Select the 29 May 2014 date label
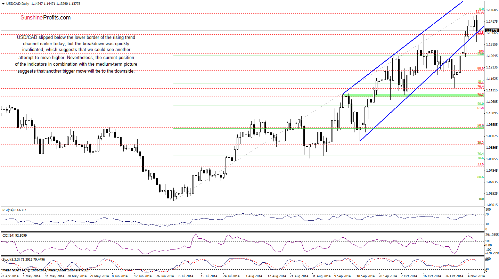Viewport: 499px width, 279px height. point(99,277)
